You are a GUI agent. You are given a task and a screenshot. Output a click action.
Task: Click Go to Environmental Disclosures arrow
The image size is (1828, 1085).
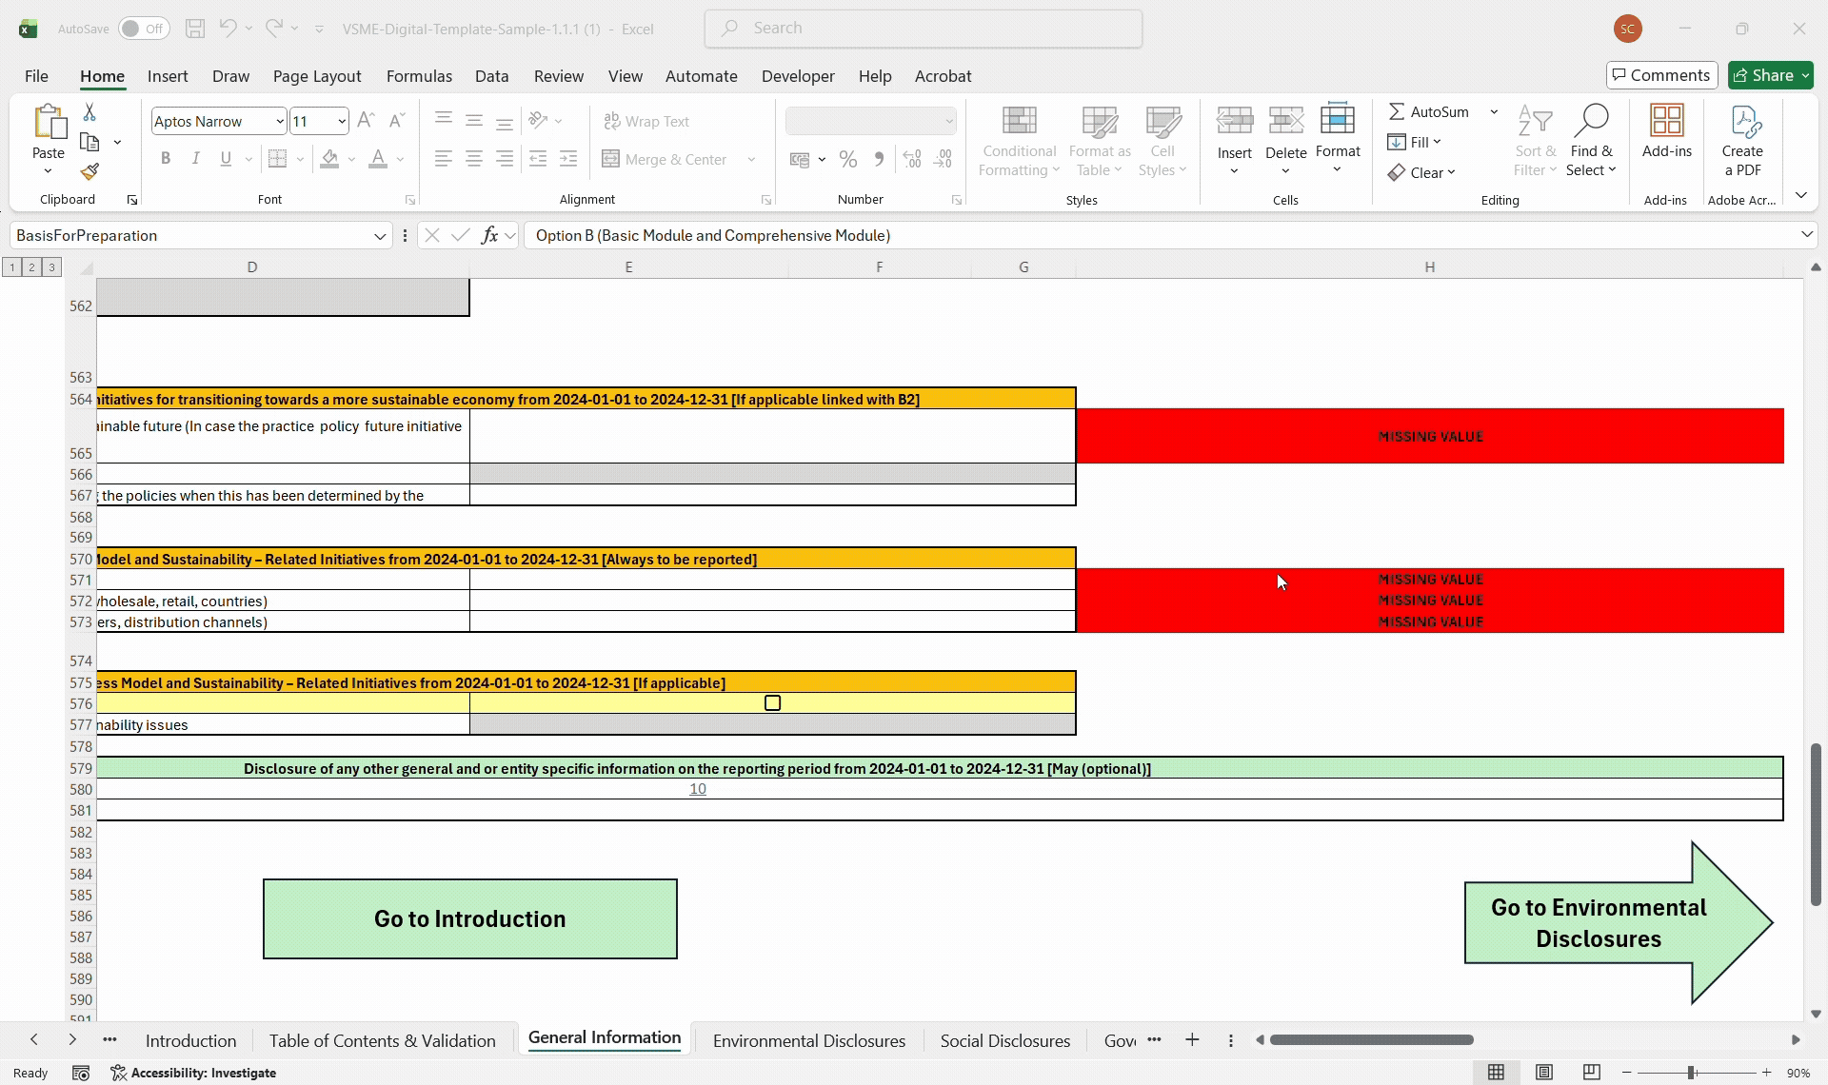point(1619,922)
